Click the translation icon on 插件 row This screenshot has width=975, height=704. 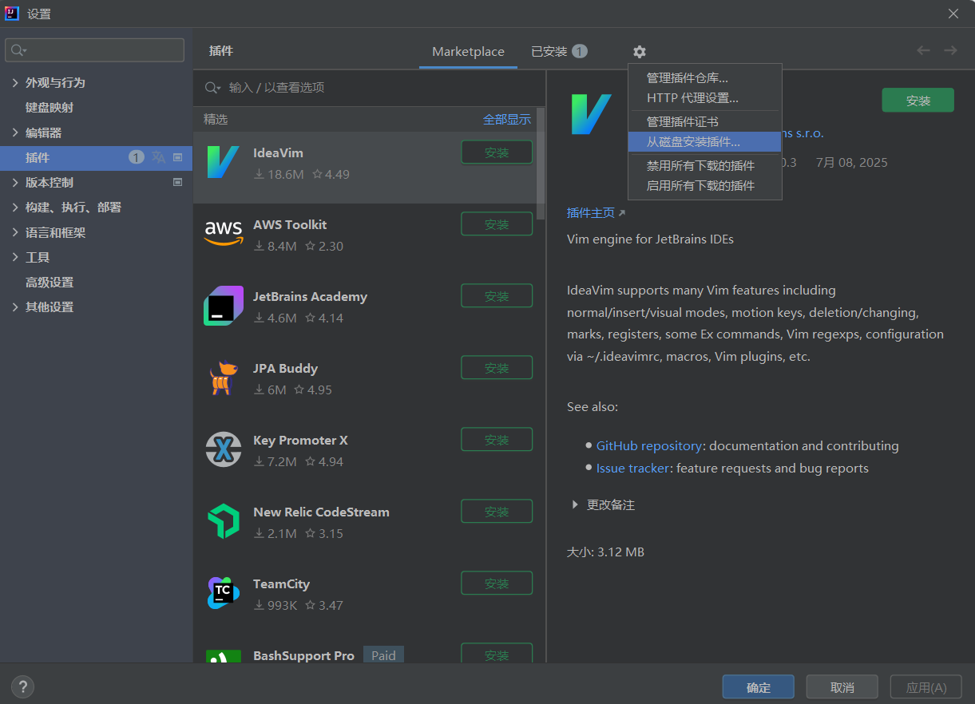[x=159, y=157]
